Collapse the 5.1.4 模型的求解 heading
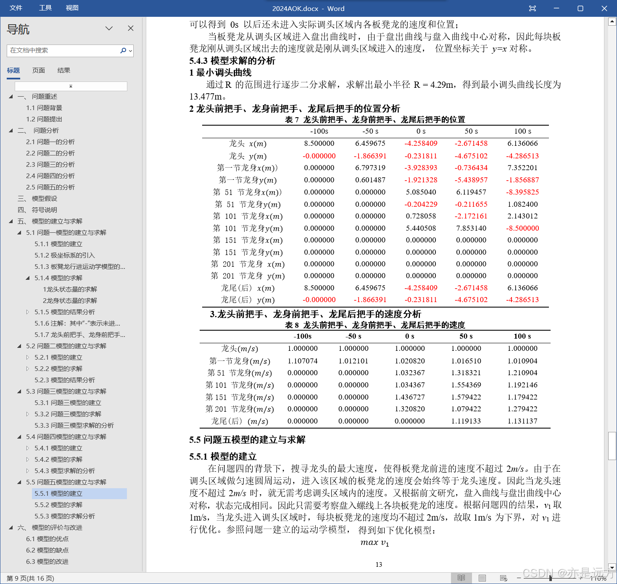617x584 pixels. pos(28,278)
